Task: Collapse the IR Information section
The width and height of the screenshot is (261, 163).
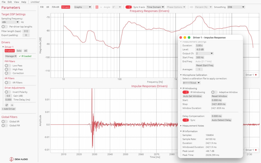Action: tap(181, 131)
